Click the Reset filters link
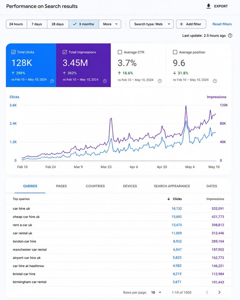This screenshot has height=300, width=240. [x=222, y=24]
